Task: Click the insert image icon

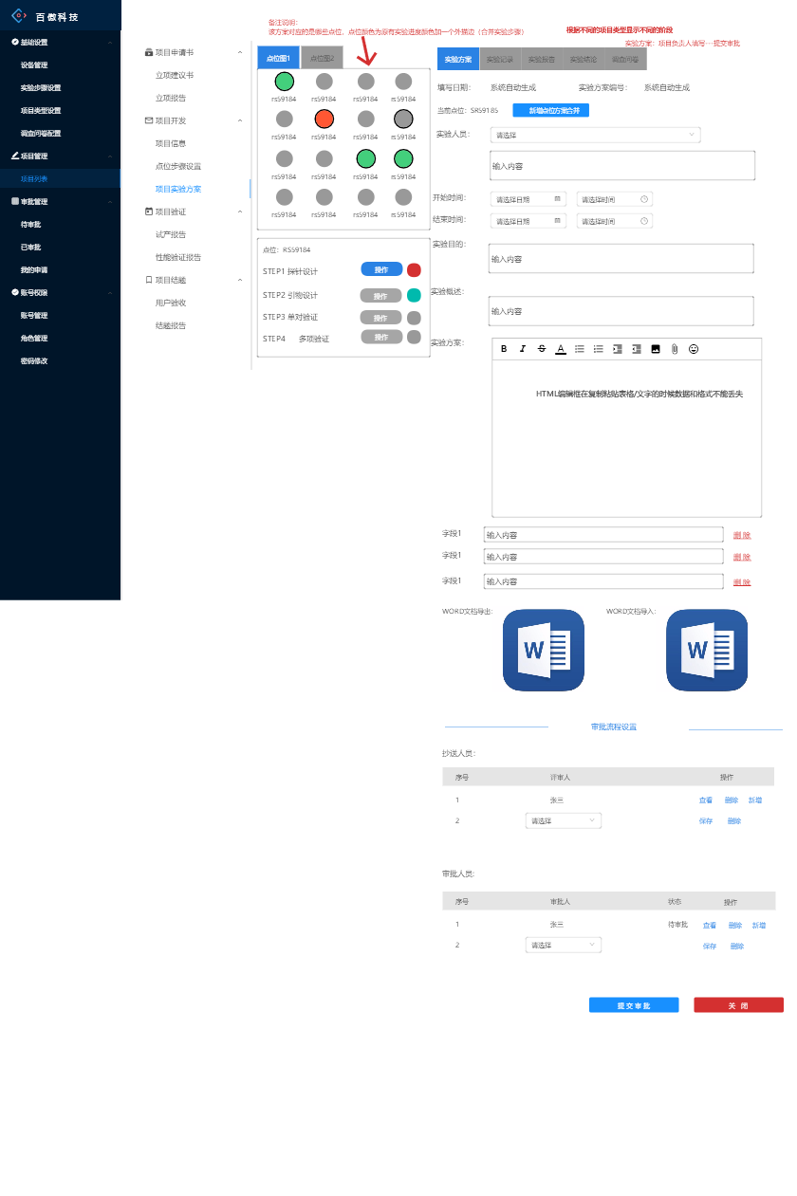Action: [656, 349]
